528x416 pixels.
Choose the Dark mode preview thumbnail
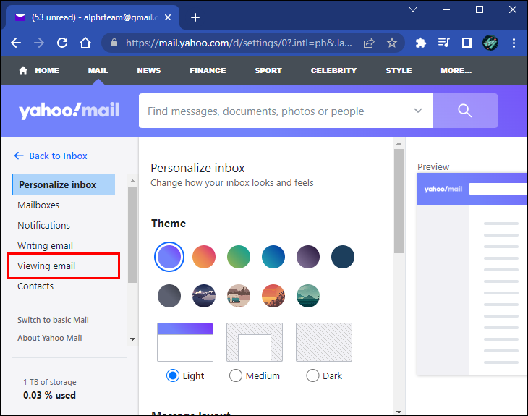click(x=324, y=342)
